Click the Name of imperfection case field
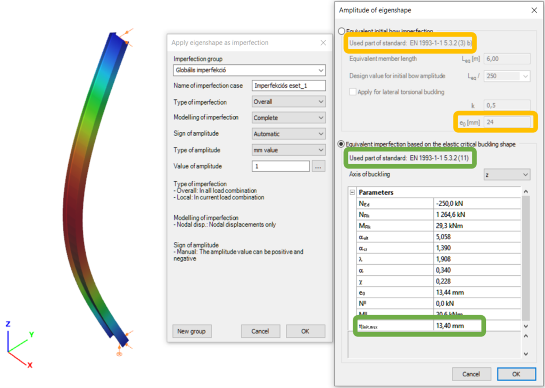Viewport: 545px width, 388px height. click(x=288, y=86)
